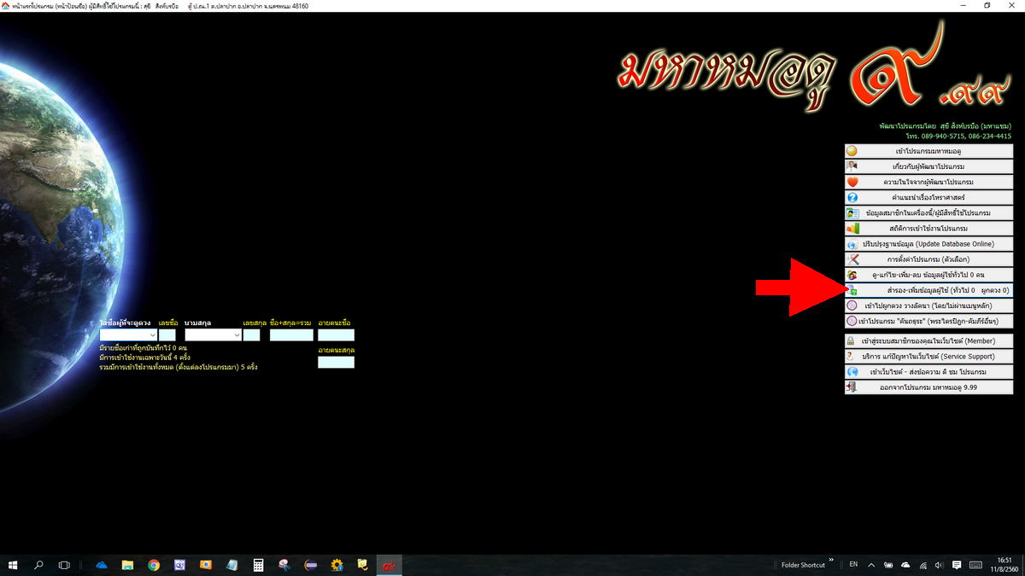Screen dimensions: 1025x576
Task: Open File Explorer from taskbar
Action: (127, 565)
